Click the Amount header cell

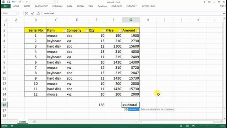[x=131, y=30]
